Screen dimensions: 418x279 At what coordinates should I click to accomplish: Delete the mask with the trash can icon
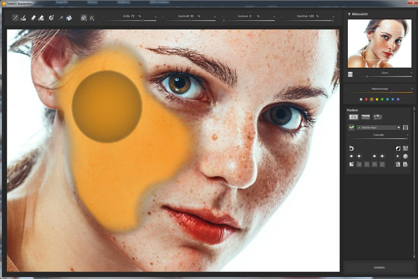406,128
